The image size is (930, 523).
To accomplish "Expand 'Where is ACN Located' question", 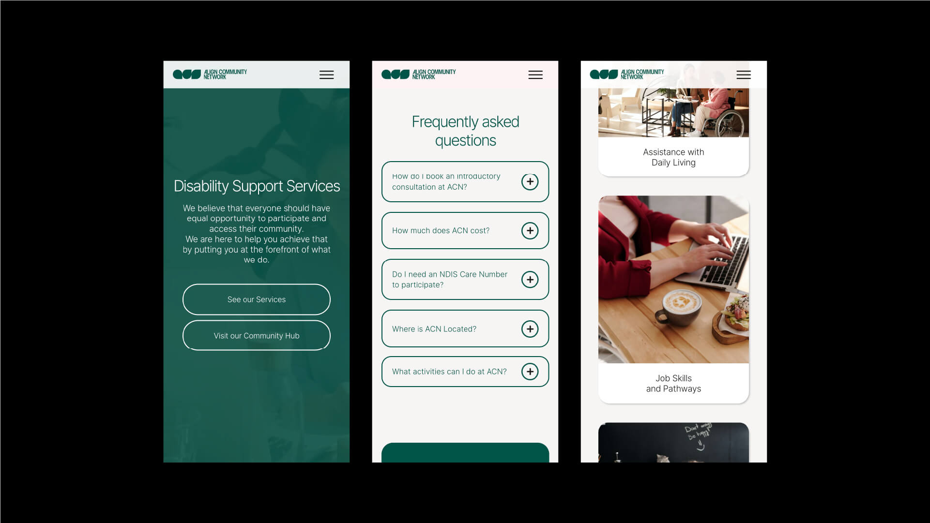I will (x=530, y=329).
